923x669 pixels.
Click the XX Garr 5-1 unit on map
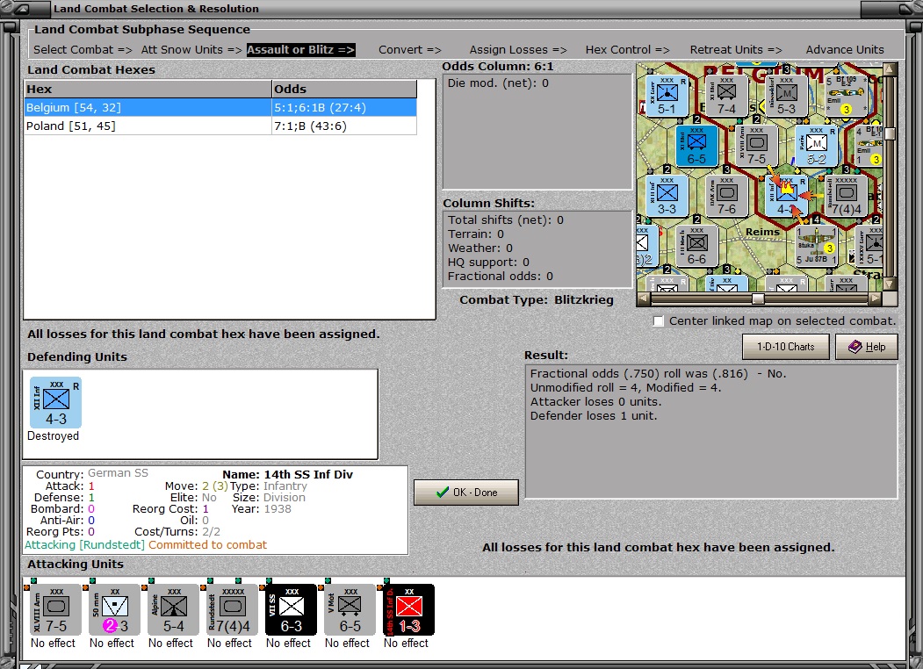click(667, 96)
